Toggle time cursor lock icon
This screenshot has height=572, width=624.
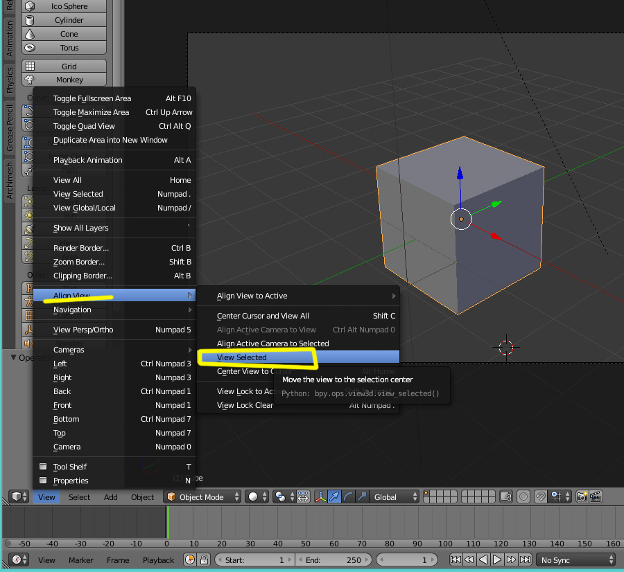[x=204, y=560]
